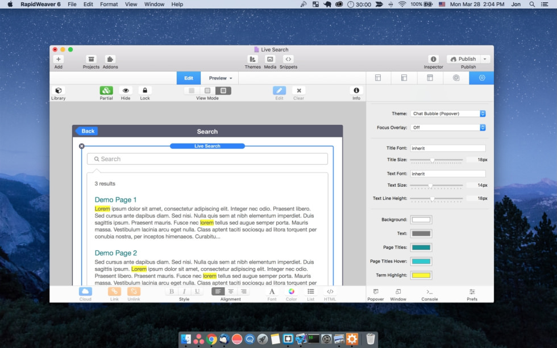The width and height of the screenshot is (557, 348).
Task: Open the Media browser icon
Action: (x=270, y=59)
